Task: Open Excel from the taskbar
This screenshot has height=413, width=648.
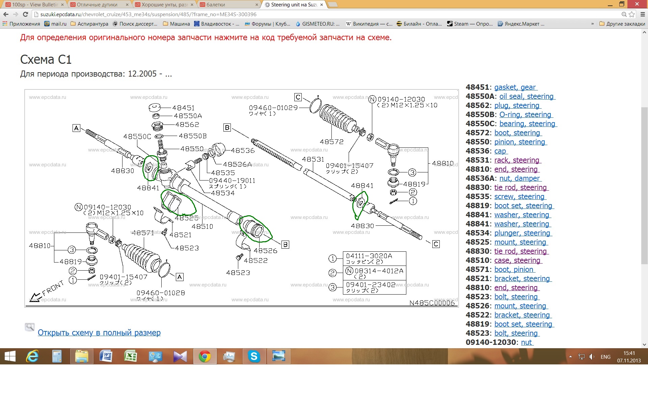Action: pyautogui.click(x=131, y=356)
